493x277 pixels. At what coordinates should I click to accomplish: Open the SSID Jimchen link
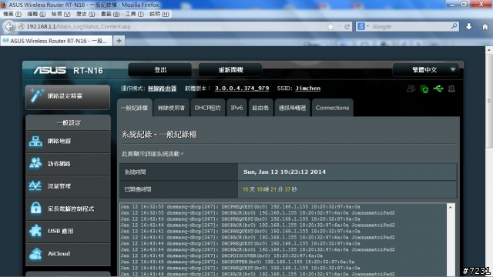coord(308,88)
